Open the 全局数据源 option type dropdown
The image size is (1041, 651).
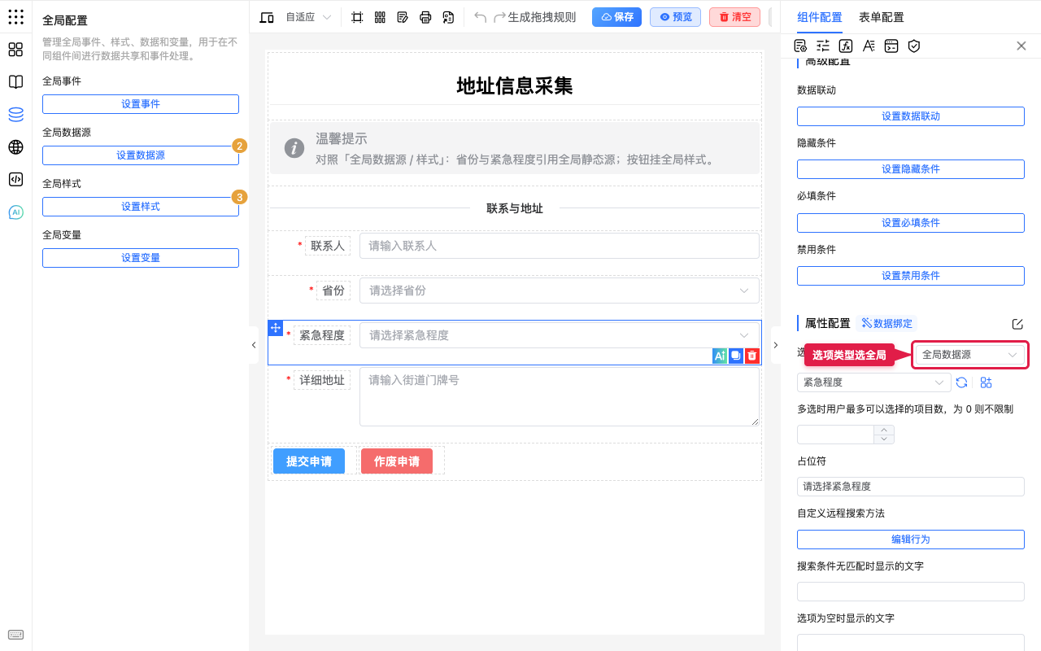[x=970, y=355]
